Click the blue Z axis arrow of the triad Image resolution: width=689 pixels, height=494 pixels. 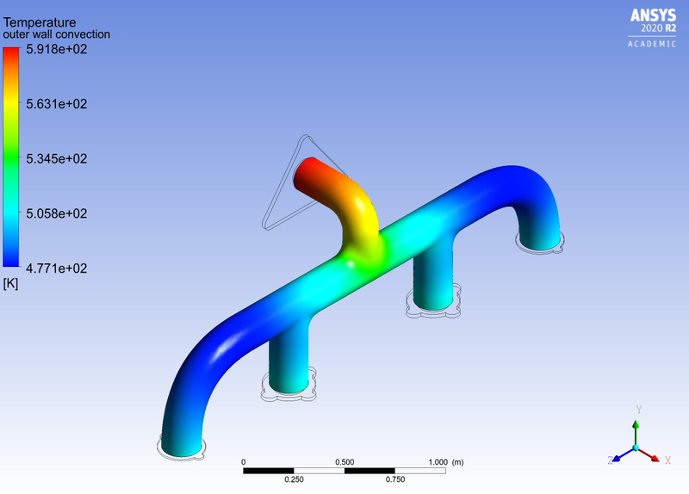pos(621,455)
